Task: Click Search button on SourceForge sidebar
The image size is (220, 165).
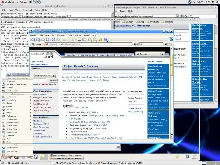Action: pos(53,81)
